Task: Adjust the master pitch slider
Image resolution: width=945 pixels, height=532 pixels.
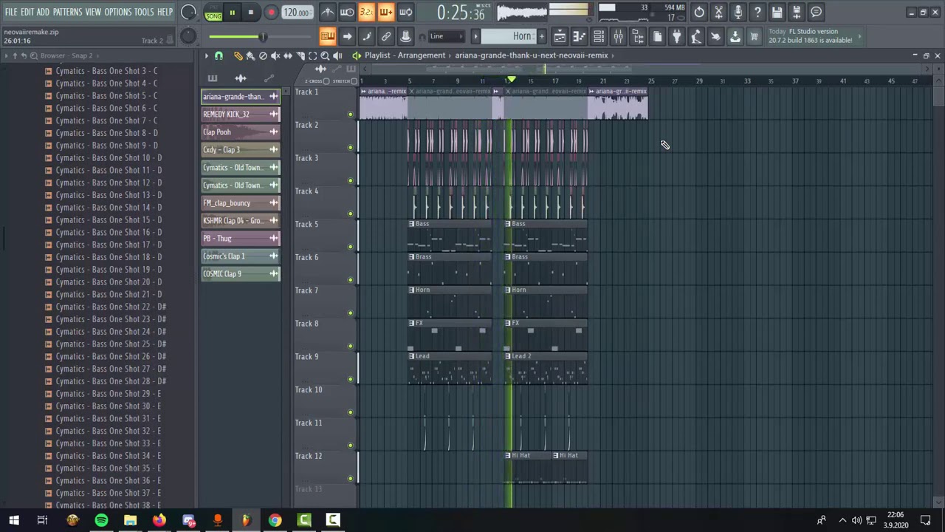Action: 188,36
